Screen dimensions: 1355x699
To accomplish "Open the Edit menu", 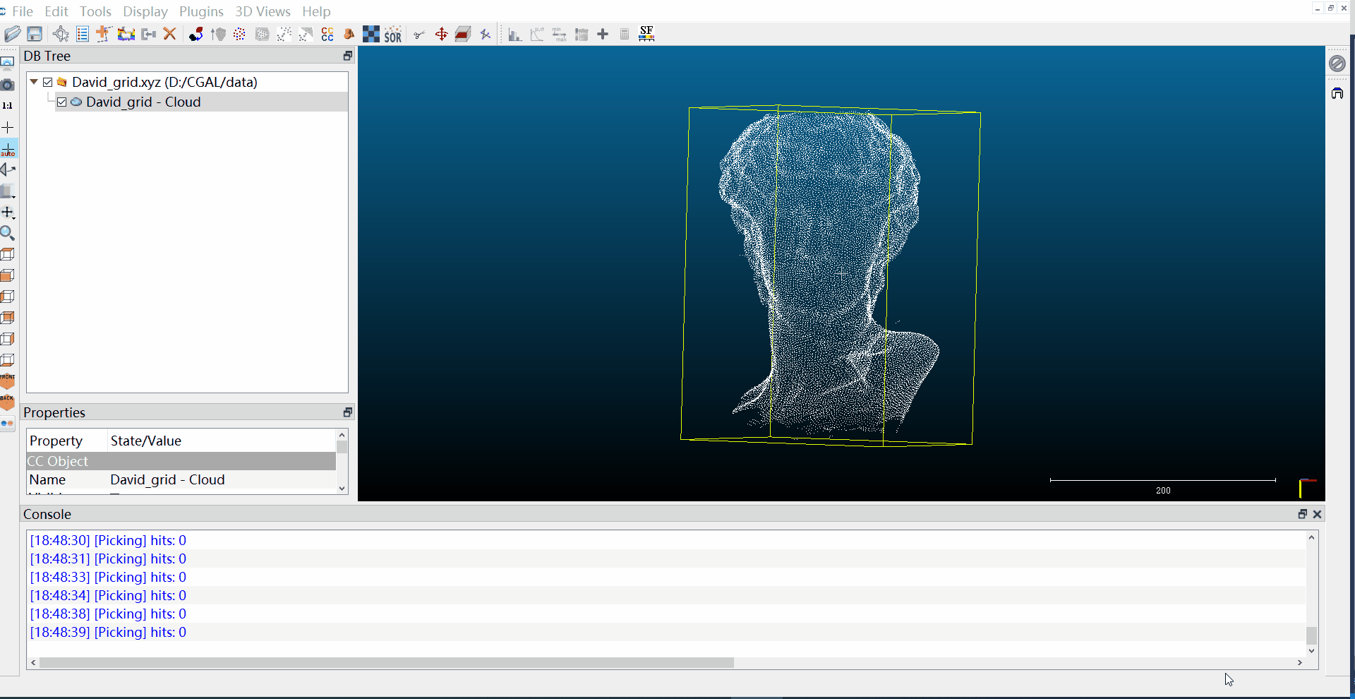I will 56,11.
